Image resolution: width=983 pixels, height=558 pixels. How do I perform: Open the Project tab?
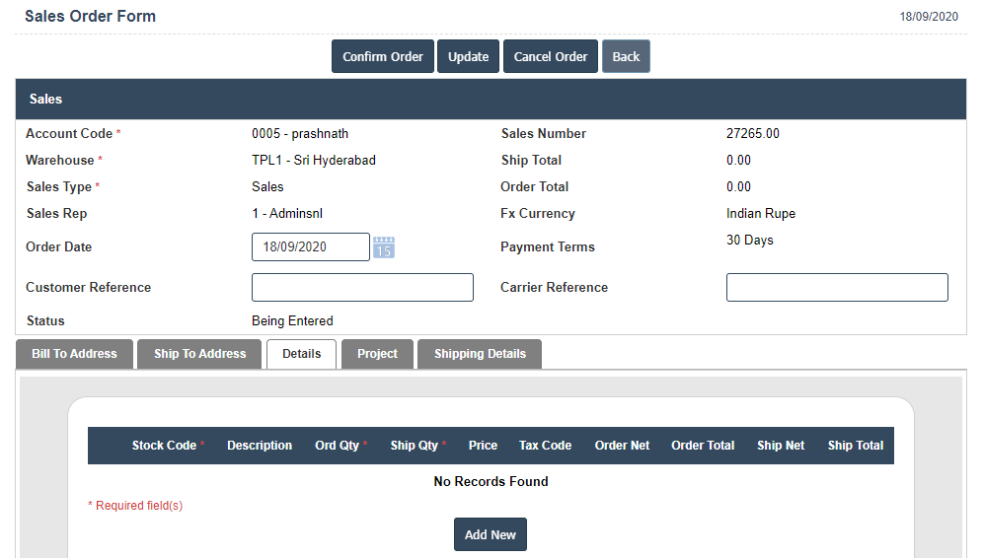[x=377, y=354]
